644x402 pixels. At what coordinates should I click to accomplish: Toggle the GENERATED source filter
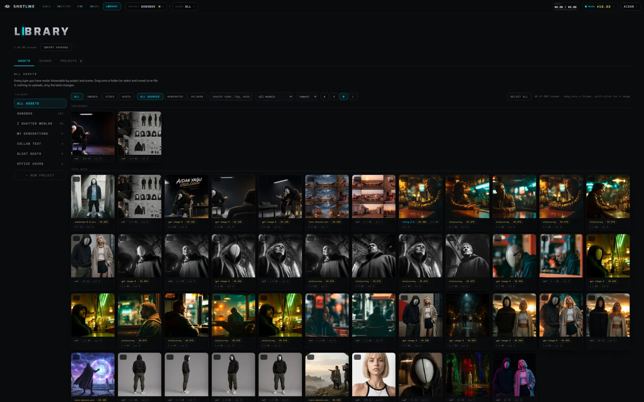175,96
